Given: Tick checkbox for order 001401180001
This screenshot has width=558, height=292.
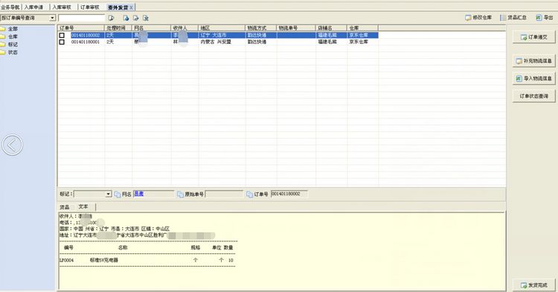Looking at the screenshot, I should (x=62, y=42).
